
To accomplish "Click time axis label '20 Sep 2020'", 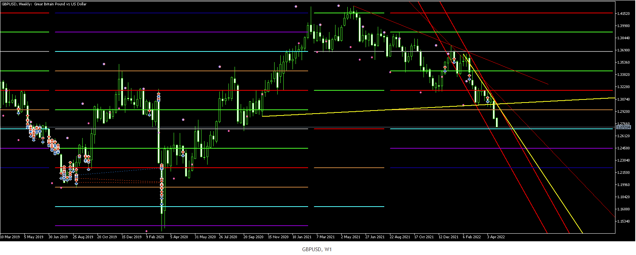I will tap(254, 237).
